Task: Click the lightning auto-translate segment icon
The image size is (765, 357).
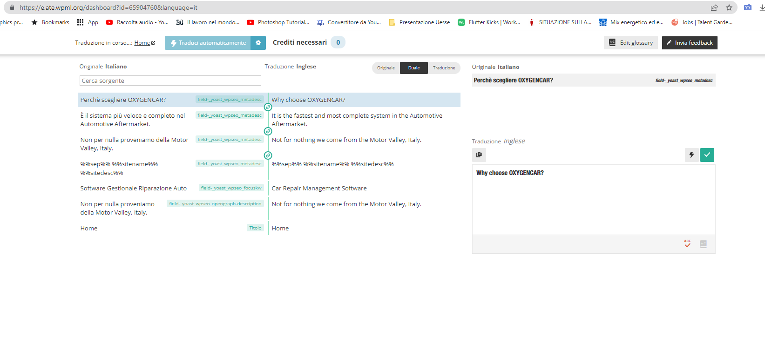Action: pos(691,155)
